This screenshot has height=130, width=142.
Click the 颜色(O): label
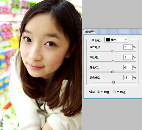tap(97, 40)
